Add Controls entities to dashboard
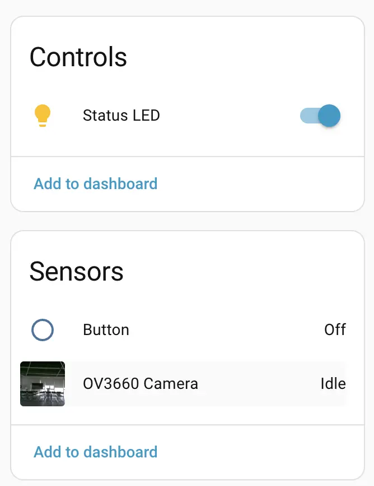The width and height of the screenshot is (374, 486). click(x=96, y=184)
